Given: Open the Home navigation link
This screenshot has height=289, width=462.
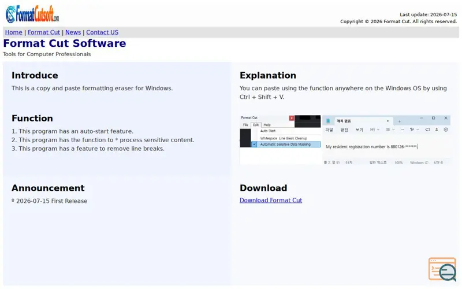Looking at the screenshot, I should 13,32.
